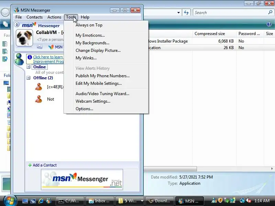
Task: Click Show Desktop in the quick launch
Action: coord(25,201)
